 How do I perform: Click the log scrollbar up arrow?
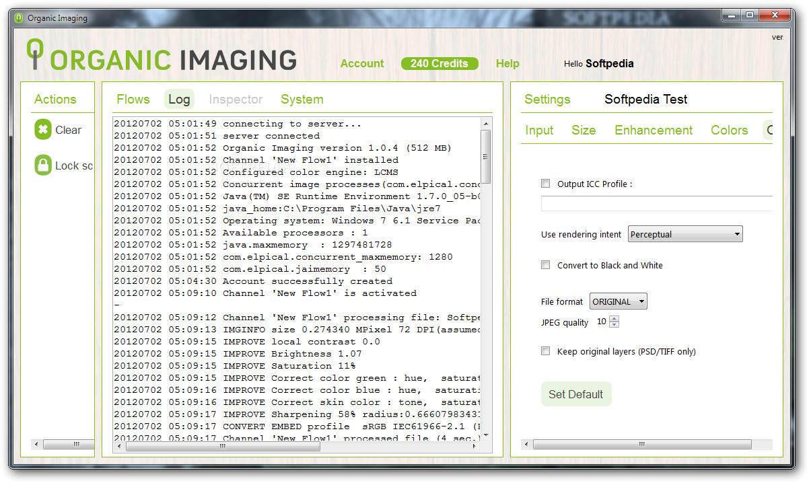pyautogui.click(x=486, y=124)
